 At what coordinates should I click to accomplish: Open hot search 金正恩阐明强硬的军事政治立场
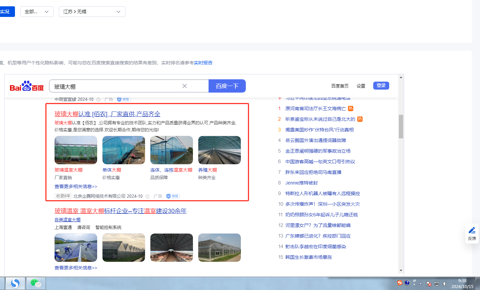pyautogui.click(x=318, y=151)
